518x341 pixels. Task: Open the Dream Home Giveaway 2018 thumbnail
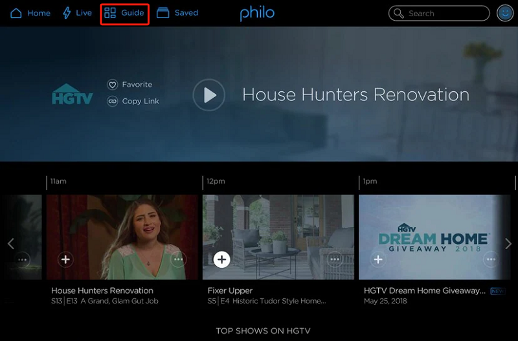click(434, 237)
